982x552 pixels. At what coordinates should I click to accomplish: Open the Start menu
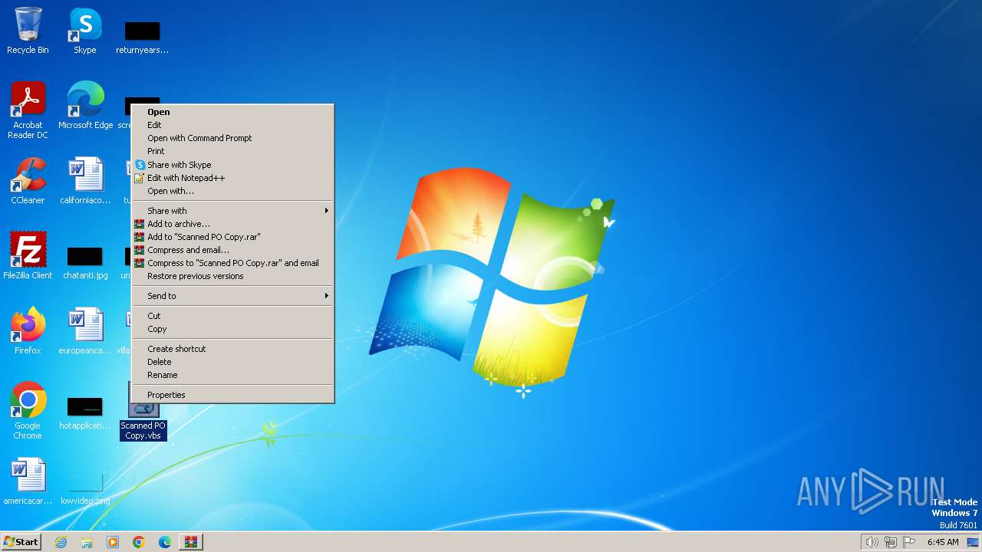coord(21,542)
